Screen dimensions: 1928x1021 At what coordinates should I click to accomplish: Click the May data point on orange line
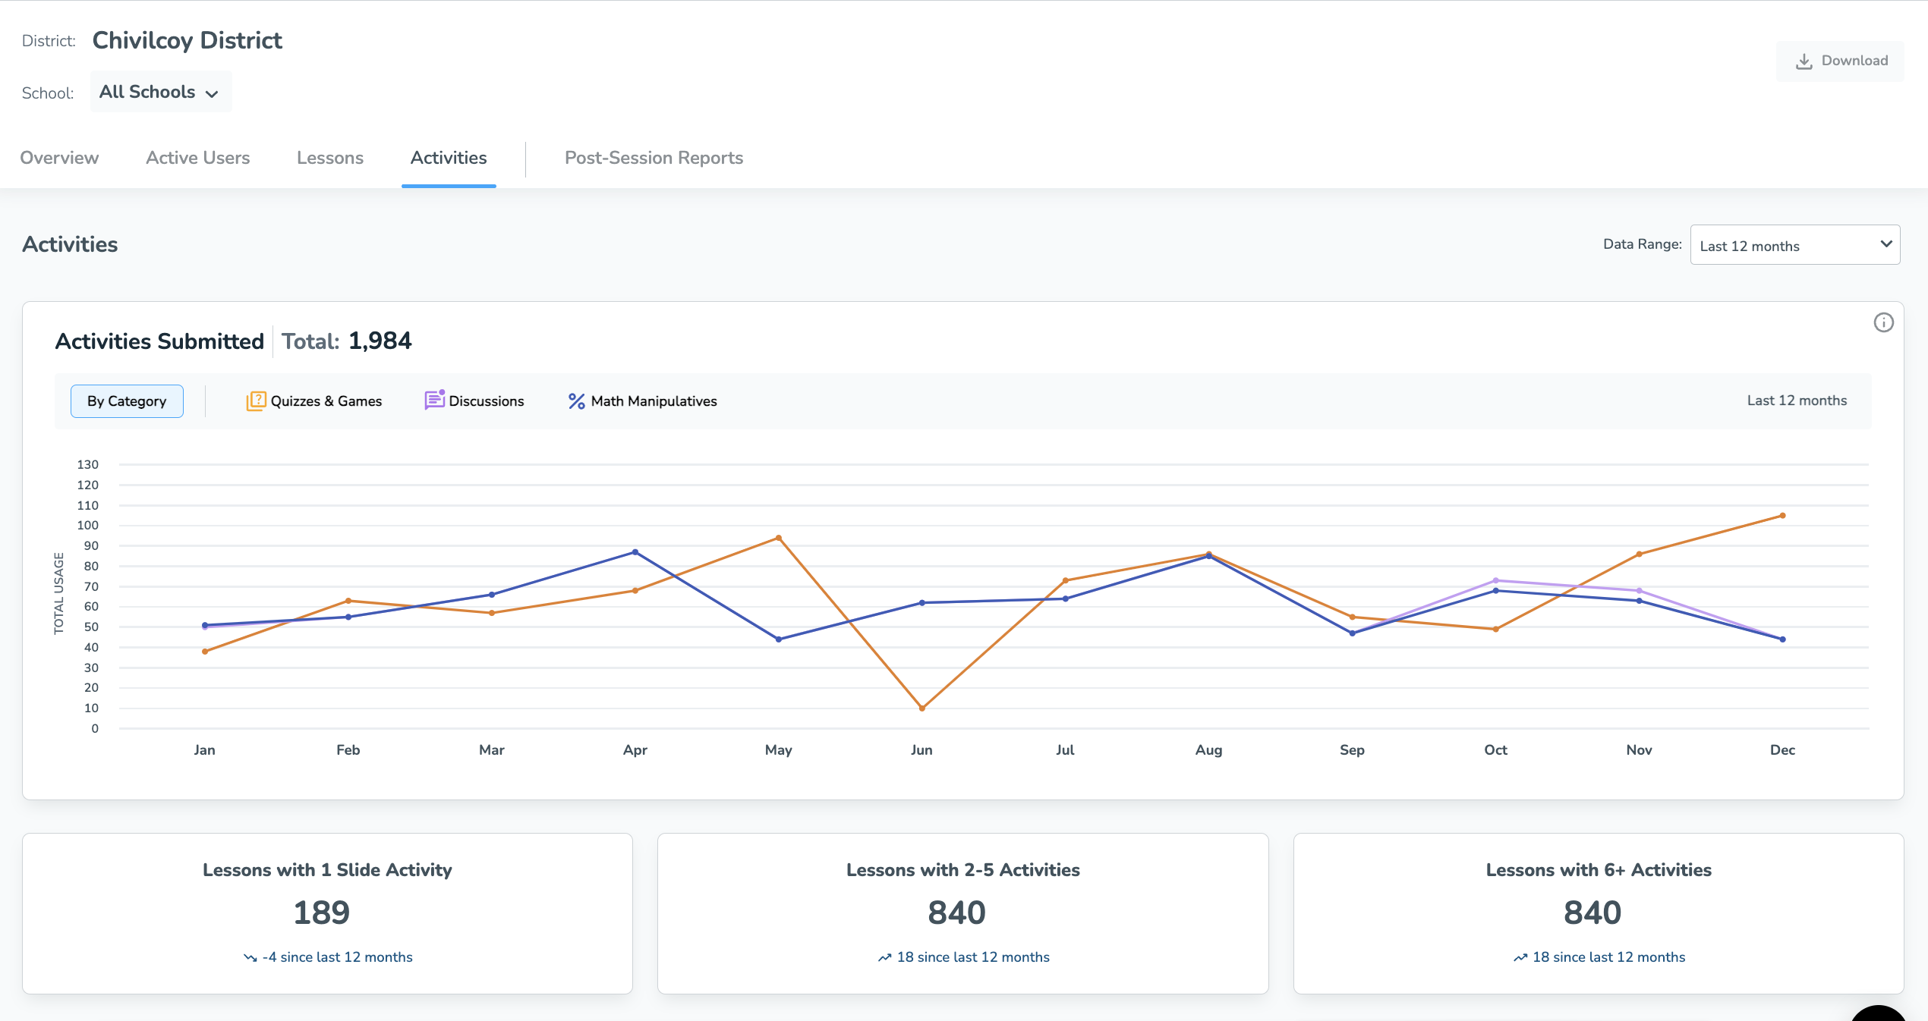coord(778,538)
